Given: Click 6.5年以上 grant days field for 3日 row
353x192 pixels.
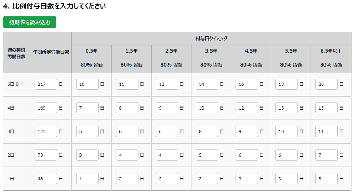Looking at the screenshot, I should pos(326,131).
